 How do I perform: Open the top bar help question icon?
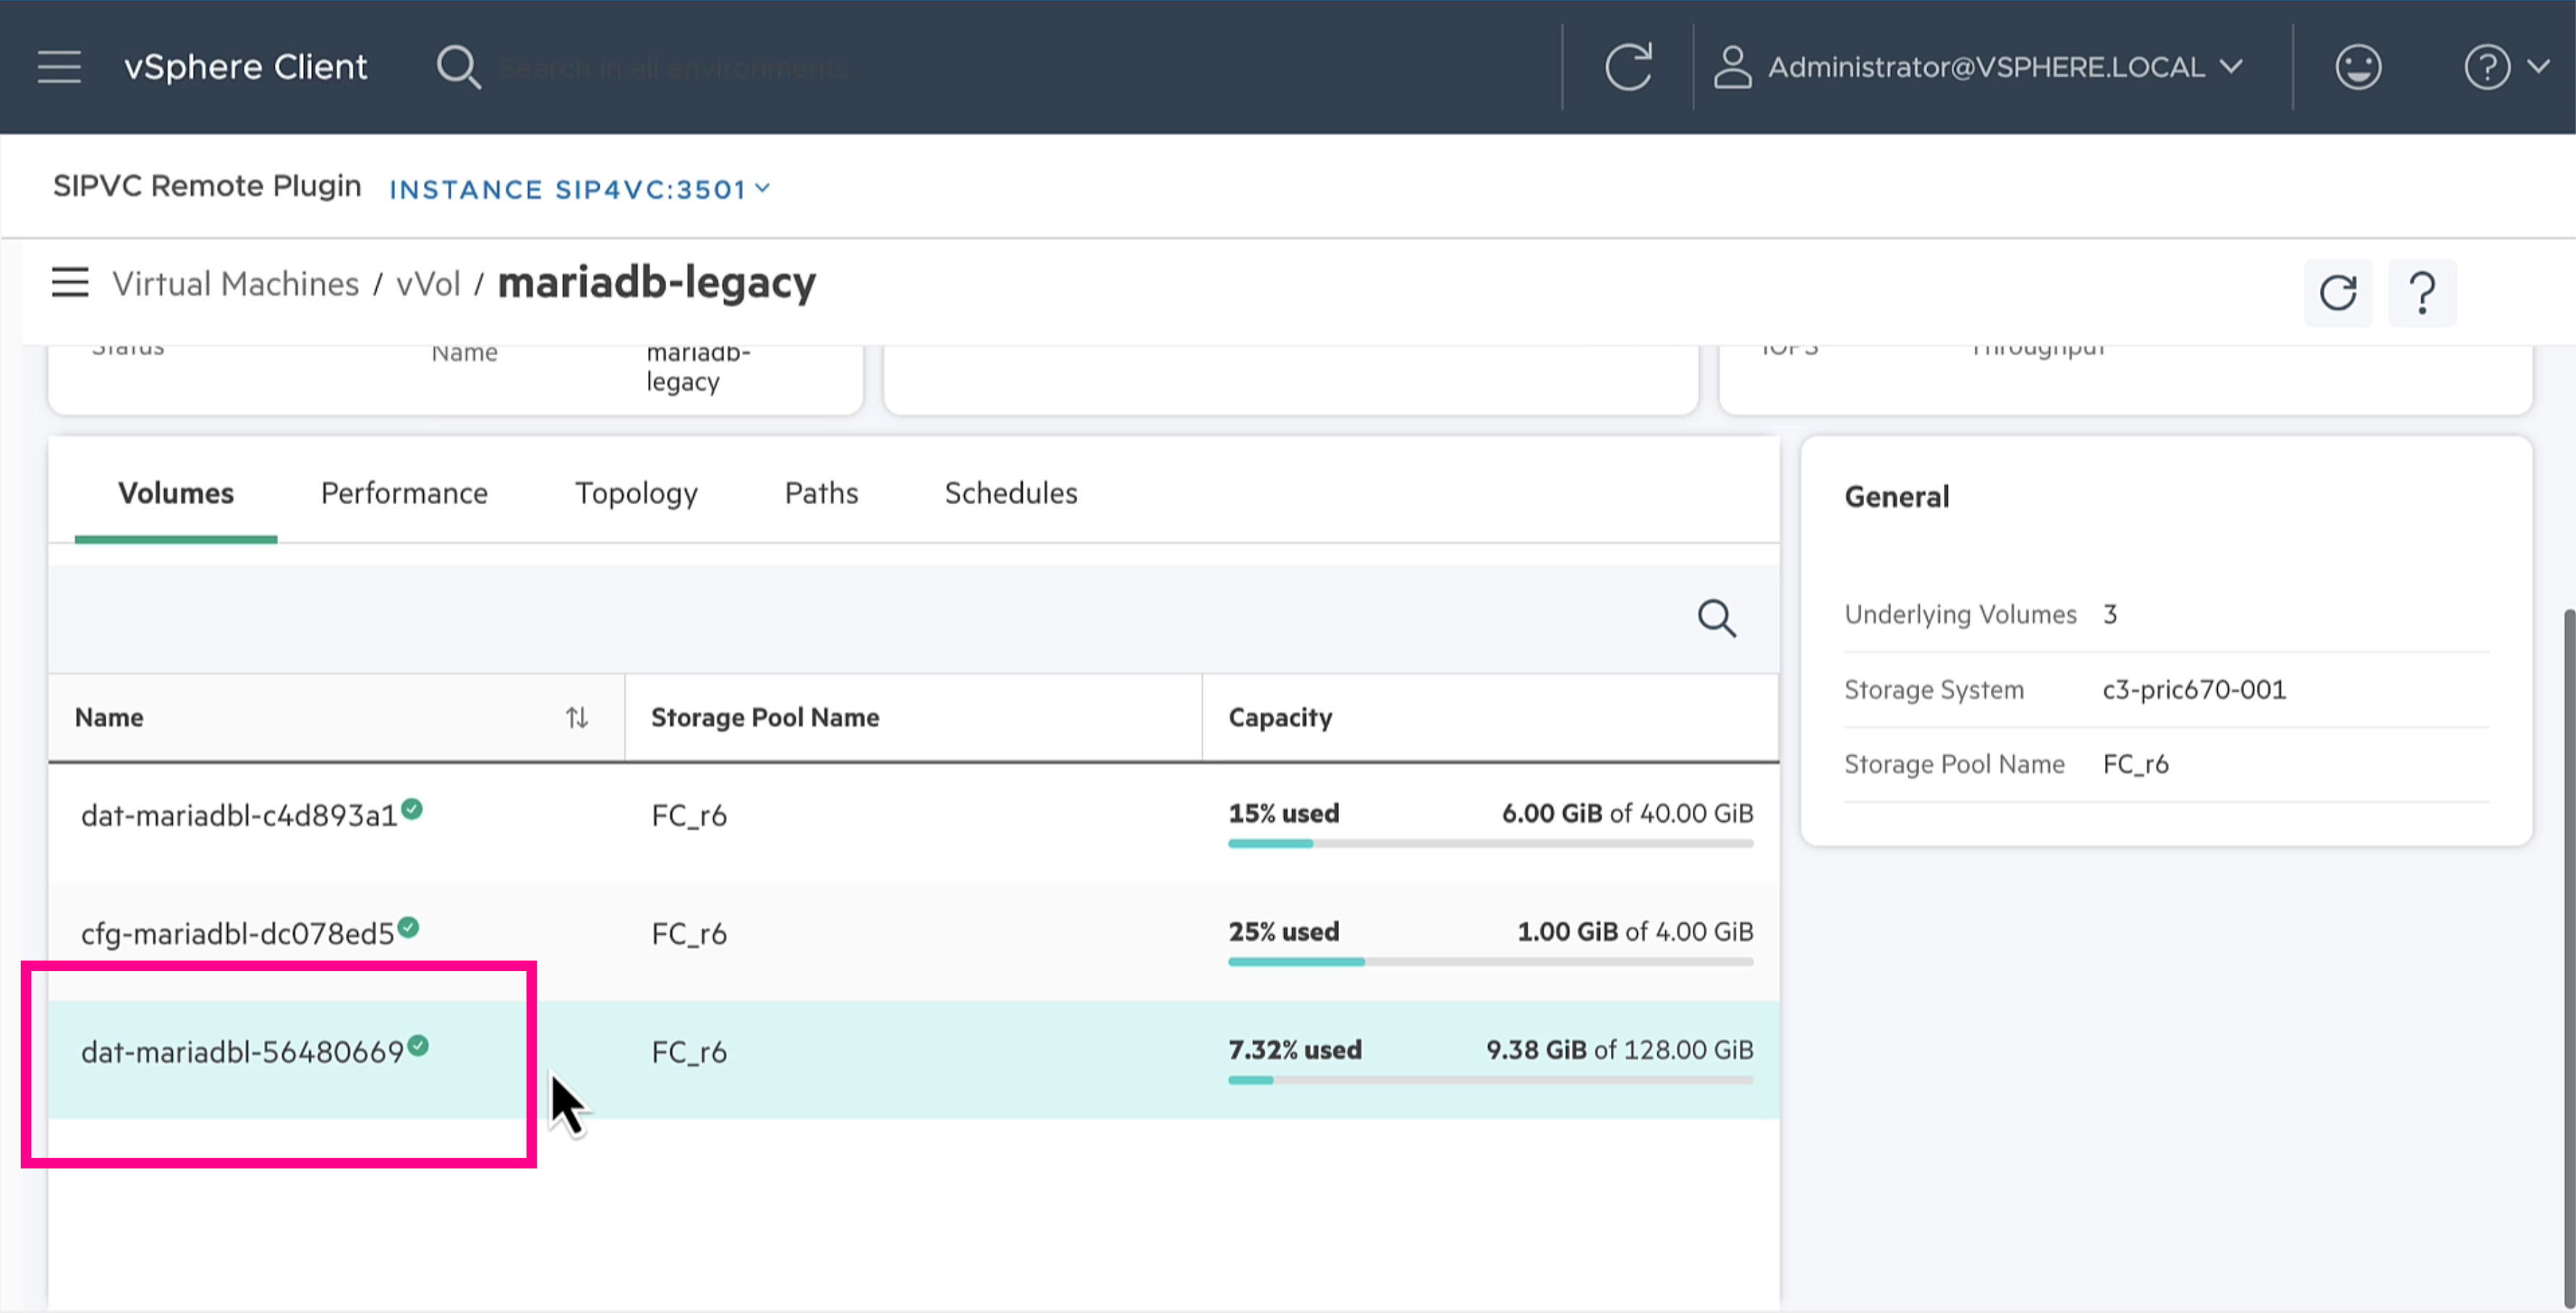(x=2487, y=67)
